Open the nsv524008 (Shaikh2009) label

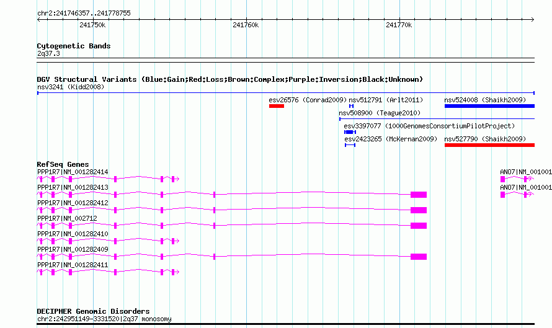pyautogui.click(x=485, y=100)
